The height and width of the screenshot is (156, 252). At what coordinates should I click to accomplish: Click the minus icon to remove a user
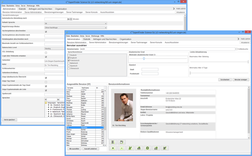(x=121, y=148)
